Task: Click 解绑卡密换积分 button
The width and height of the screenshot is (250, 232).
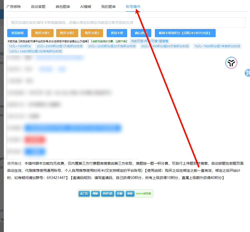Action: click(185, 33)
